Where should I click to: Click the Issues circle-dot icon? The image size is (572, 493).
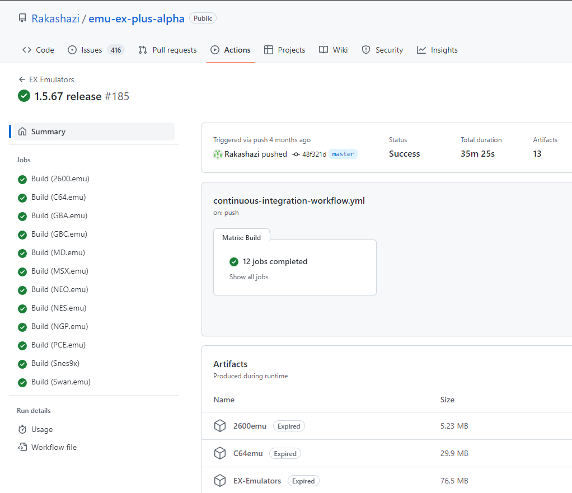72,50
